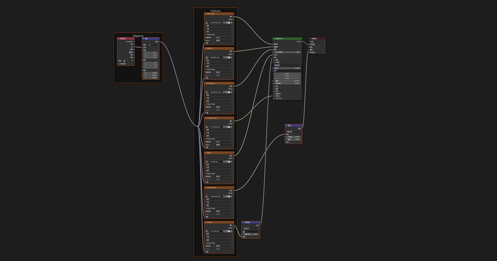Adjust subsurface weight slider showing 0.085
This screenshot has height=261, width=497.
pos(287,68)
